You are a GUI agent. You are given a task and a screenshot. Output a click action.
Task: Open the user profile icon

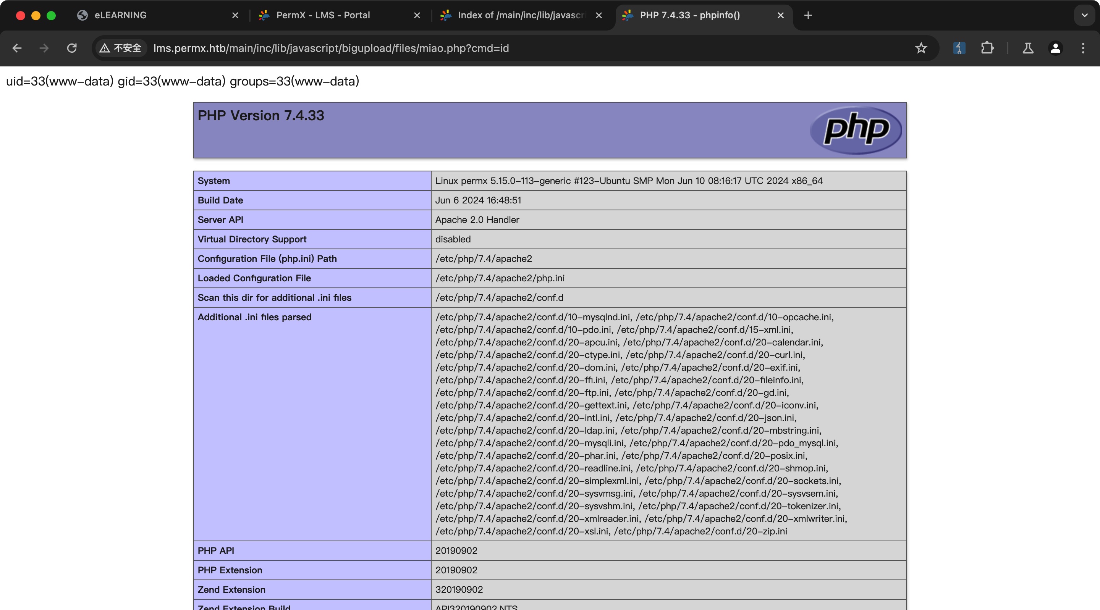[x=1055, y=48]
